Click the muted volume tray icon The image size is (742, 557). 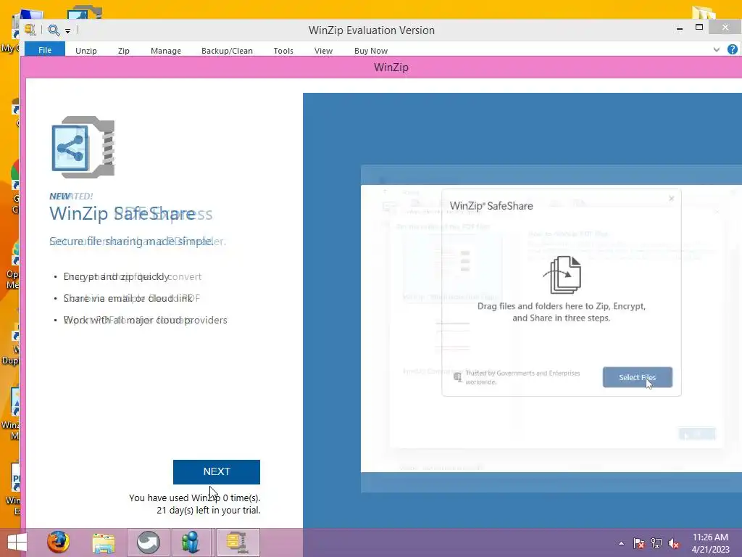(x=674, y=543)
